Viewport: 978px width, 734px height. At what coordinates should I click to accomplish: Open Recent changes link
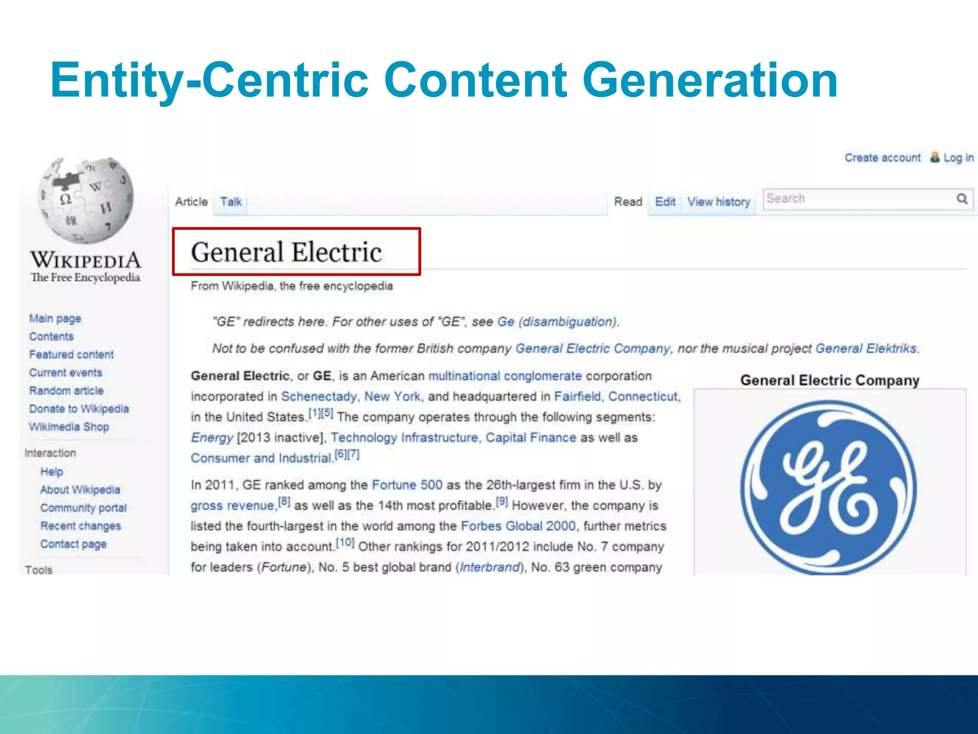81,526
